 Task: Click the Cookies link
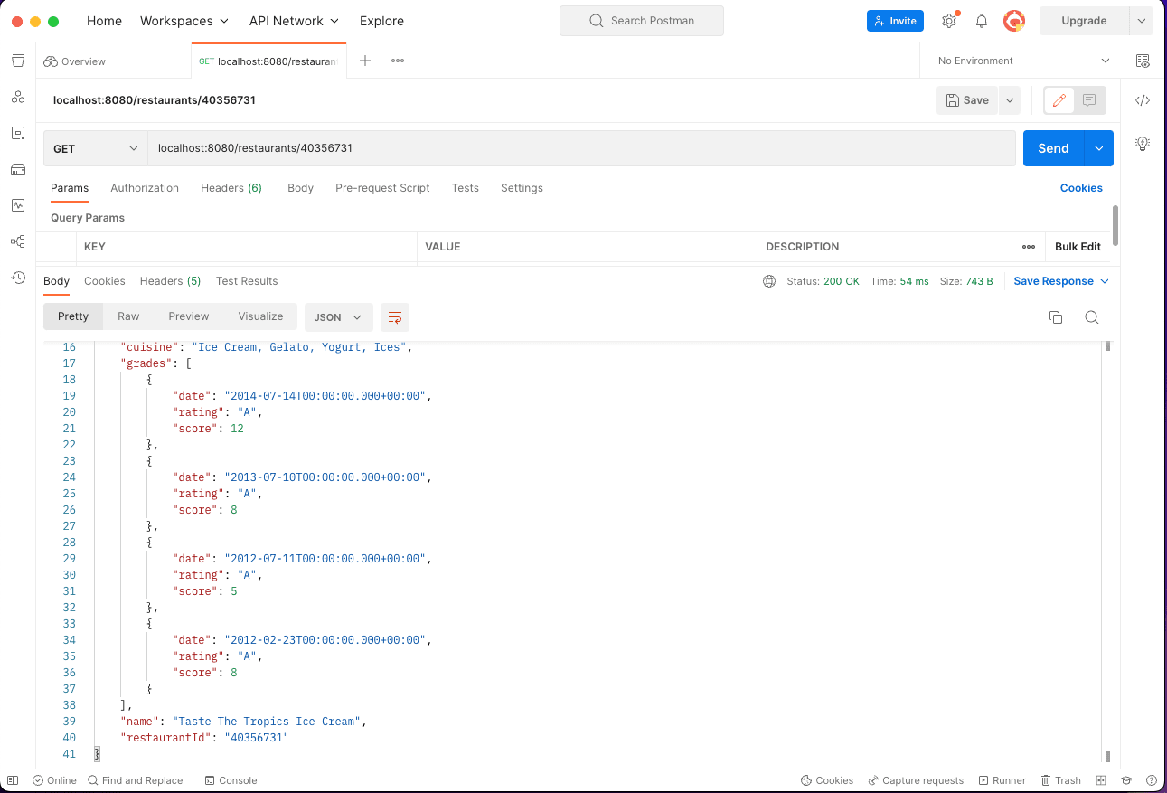pos(1081,188)
